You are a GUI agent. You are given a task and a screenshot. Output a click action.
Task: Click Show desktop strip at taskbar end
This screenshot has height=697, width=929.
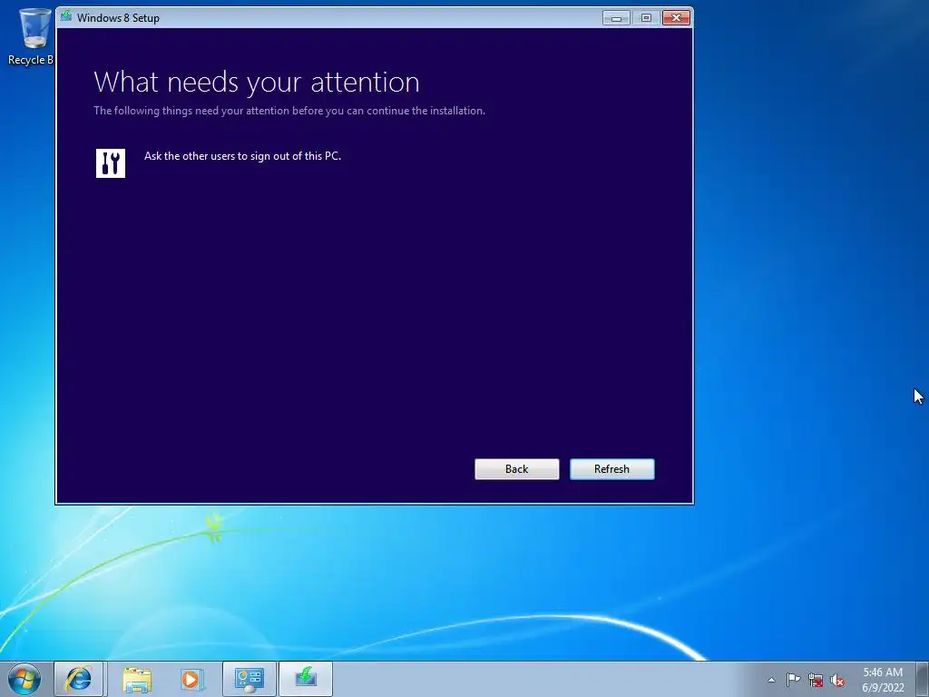[x=922, y=679]
